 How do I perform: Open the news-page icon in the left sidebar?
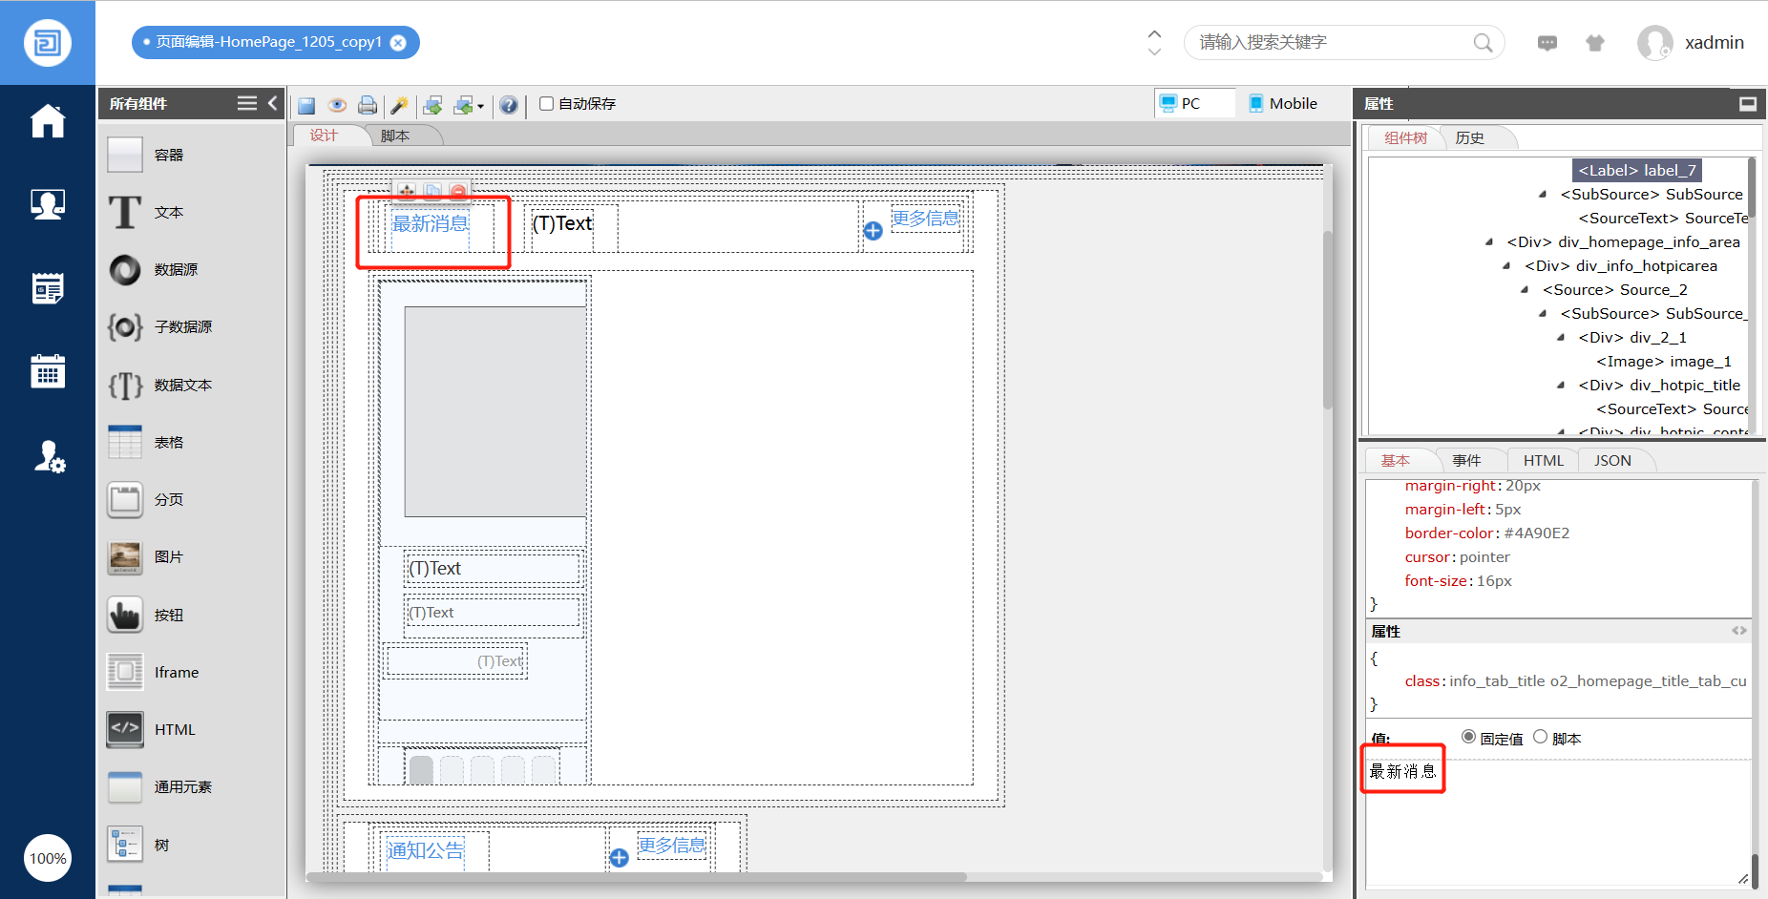pyautogui.click(x=48, y=287)
